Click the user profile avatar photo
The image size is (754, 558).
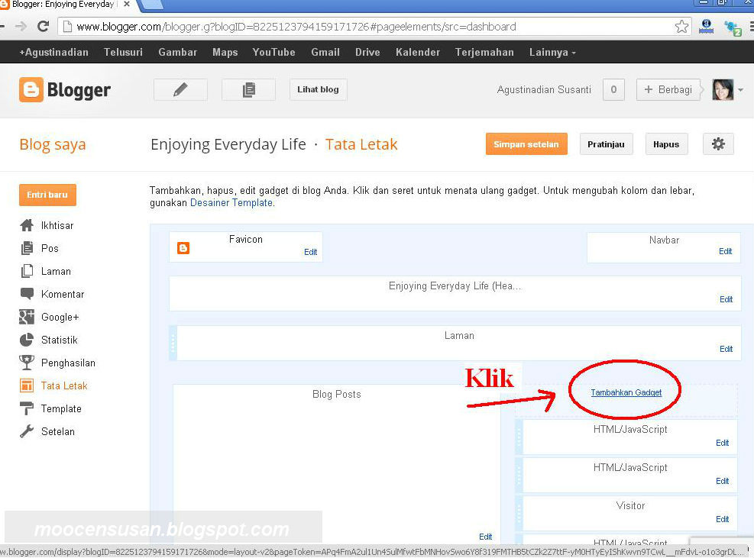723,89
